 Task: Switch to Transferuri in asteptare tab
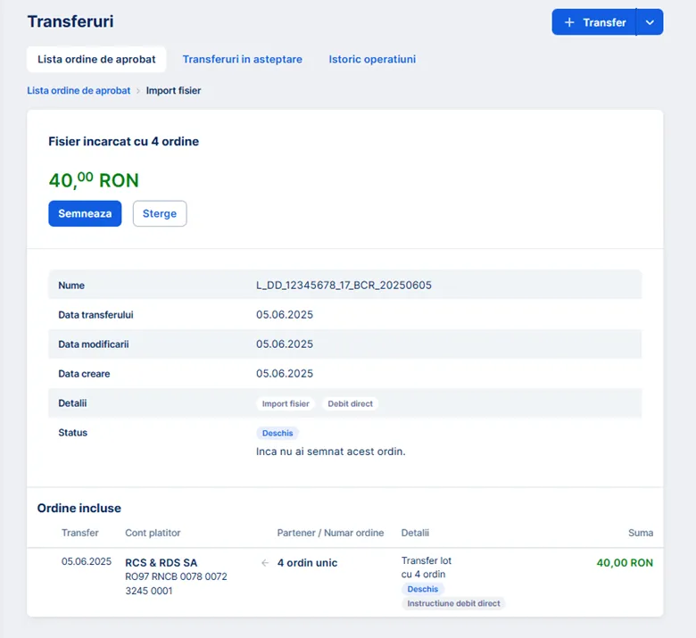tap(242, 60)
